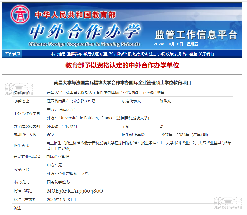Open 关于我们 navigation link
The height and width of the screenshot is (215, 247).
pyautogui.click(x=206, y=54)
